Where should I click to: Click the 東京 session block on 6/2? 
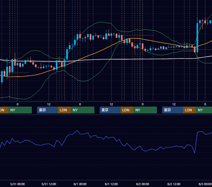(x=173, y=110)
